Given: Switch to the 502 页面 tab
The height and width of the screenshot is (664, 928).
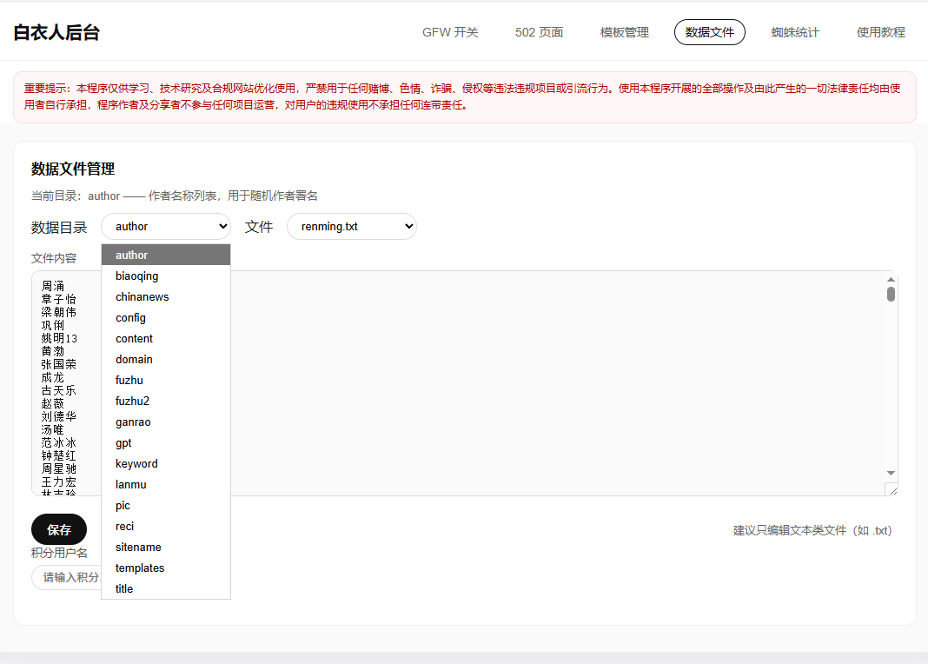Looking at the screenshot, I should 539,32.
